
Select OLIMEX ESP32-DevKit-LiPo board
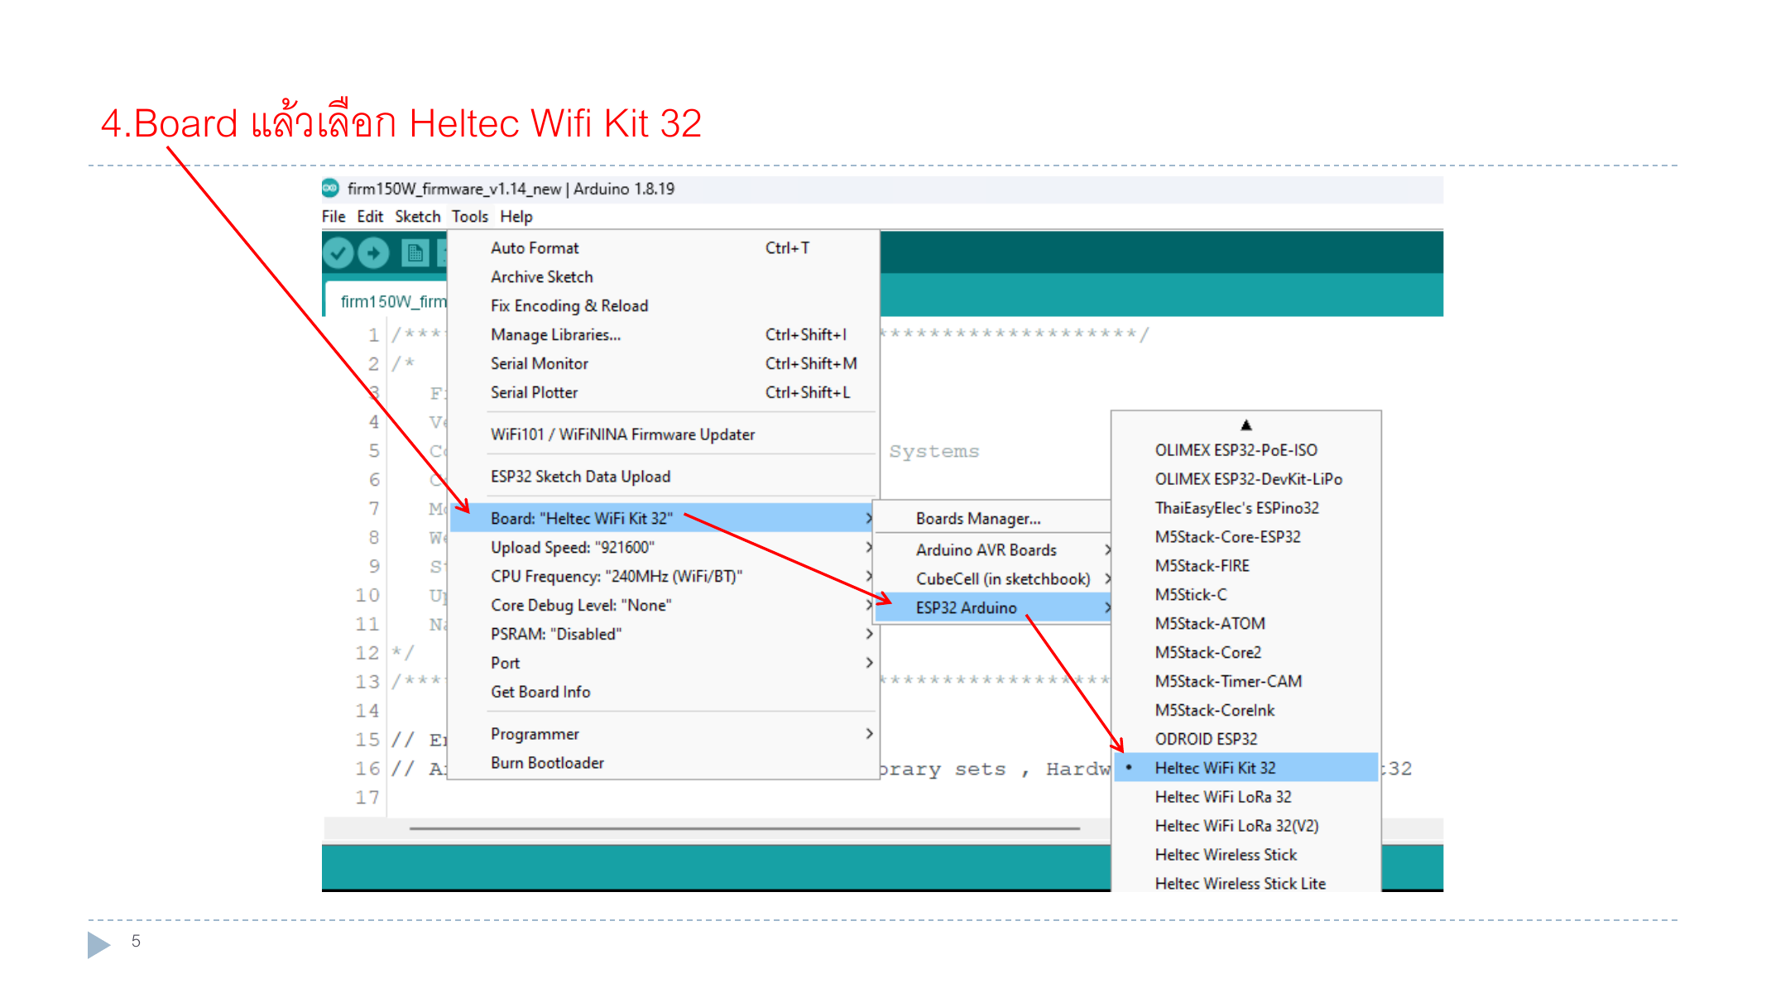pos(1246,479)
